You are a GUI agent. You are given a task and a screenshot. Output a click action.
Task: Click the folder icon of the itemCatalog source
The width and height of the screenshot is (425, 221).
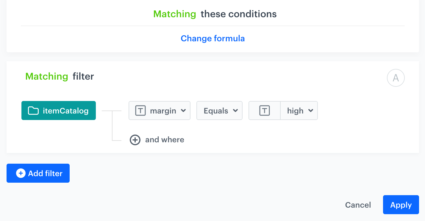pyautogui.click(x=33, y=110)
